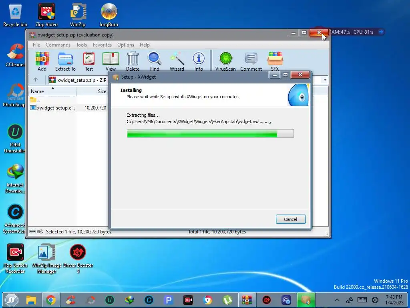
Task: Click File Explorer icon in taskbar
Action: tap(31, 300)
